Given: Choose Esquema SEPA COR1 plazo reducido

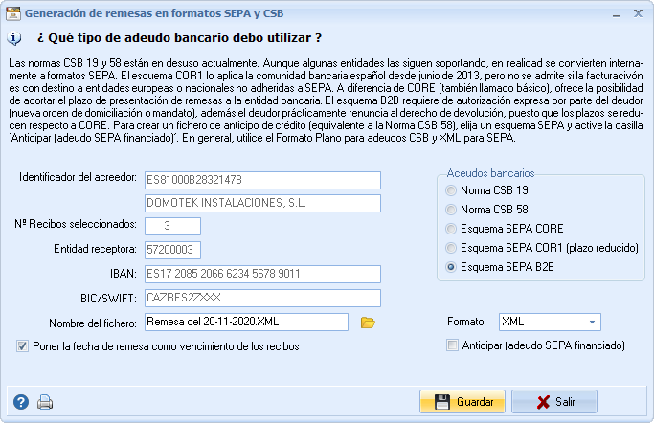Looking at the screenshot, I should (452, 248).
